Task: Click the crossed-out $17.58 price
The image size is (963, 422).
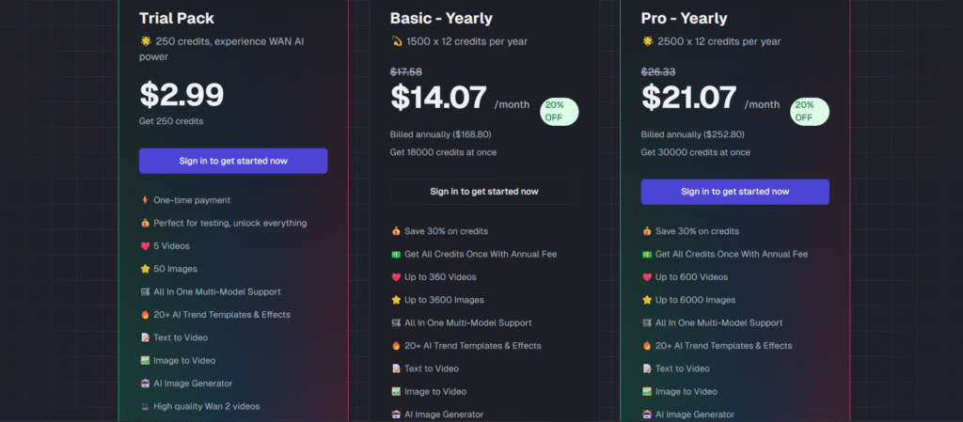Action: point(406,71)
